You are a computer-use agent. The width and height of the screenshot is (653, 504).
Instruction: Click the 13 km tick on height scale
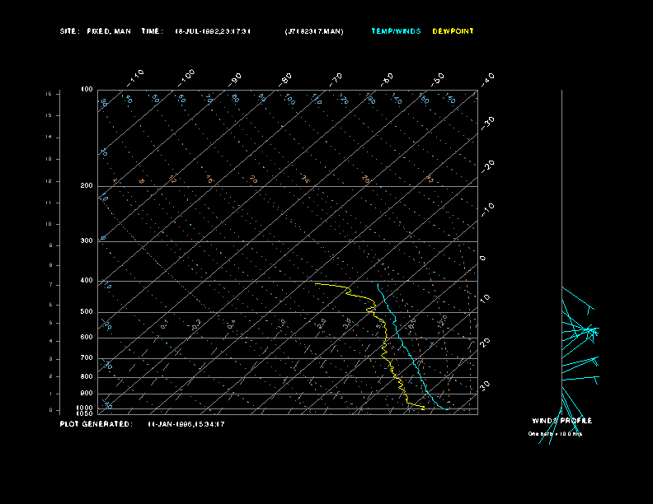point(49,159)
